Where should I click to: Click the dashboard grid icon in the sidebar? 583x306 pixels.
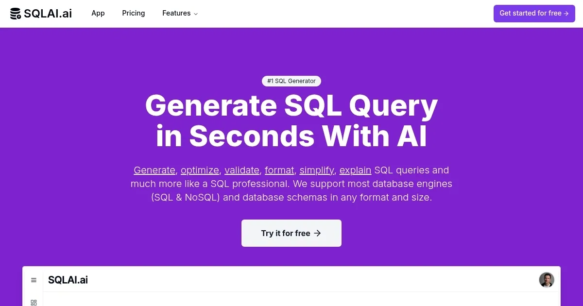34,302
